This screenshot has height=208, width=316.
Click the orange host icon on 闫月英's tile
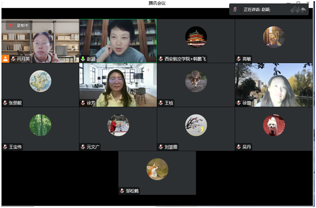6,59
